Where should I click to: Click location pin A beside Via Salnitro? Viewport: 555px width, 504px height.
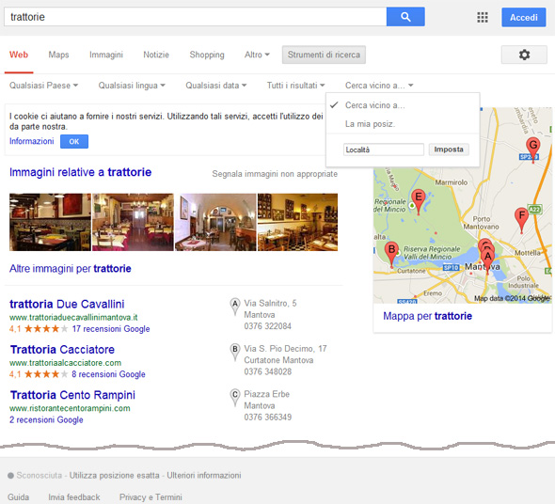234,307
